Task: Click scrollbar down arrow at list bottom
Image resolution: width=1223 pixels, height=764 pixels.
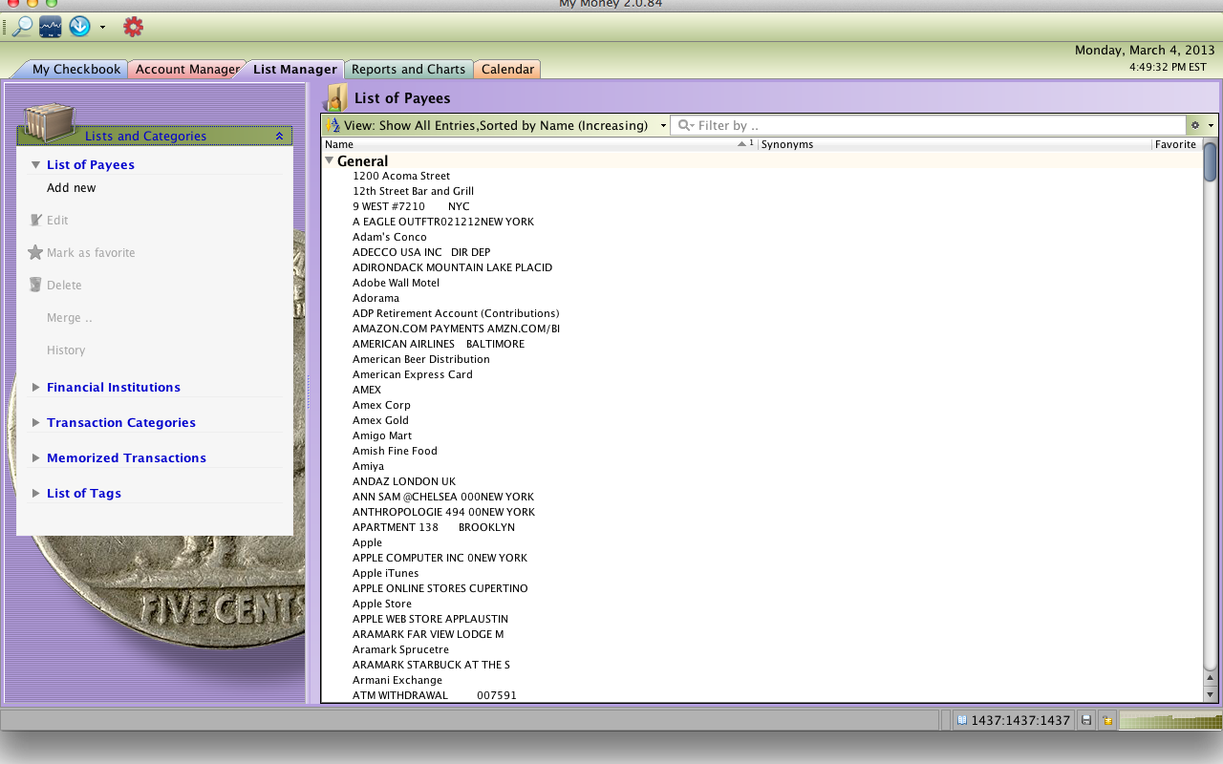Action: (1211, 694)
